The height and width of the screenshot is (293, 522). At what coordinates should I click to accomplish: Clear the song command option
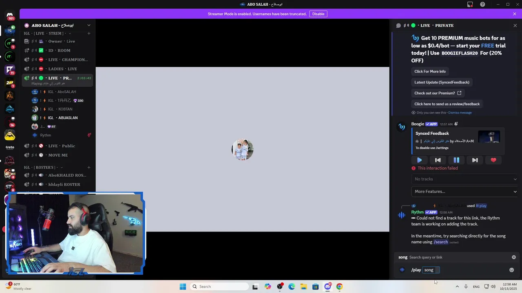pos(514,257)
